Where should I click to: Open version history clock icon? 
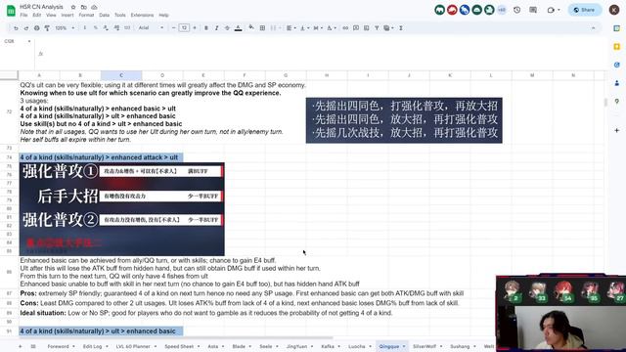tap(517, 10)
